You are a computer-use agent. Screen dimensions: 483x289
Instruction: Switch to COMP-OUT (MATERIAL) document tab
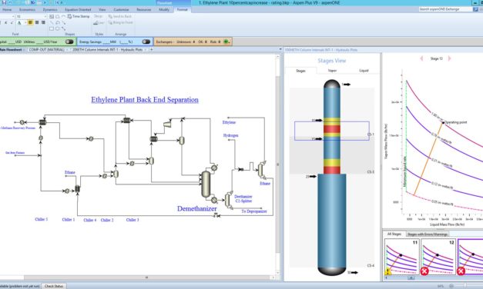click(46, 49)
